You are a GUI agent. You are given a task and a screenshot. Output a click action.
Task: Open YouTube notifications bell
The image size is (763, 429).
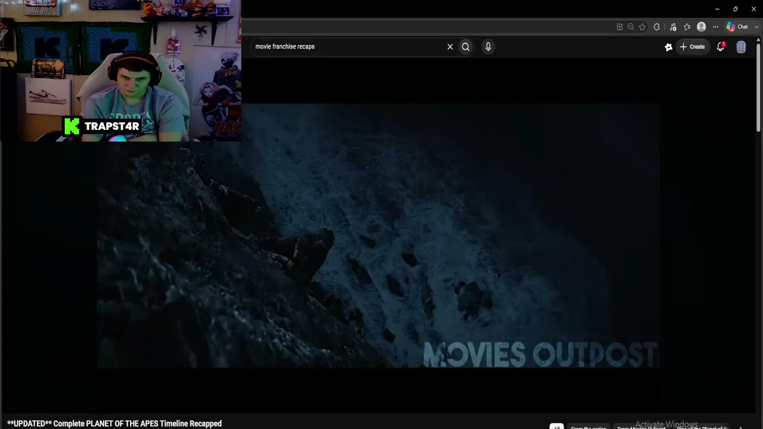721,46
